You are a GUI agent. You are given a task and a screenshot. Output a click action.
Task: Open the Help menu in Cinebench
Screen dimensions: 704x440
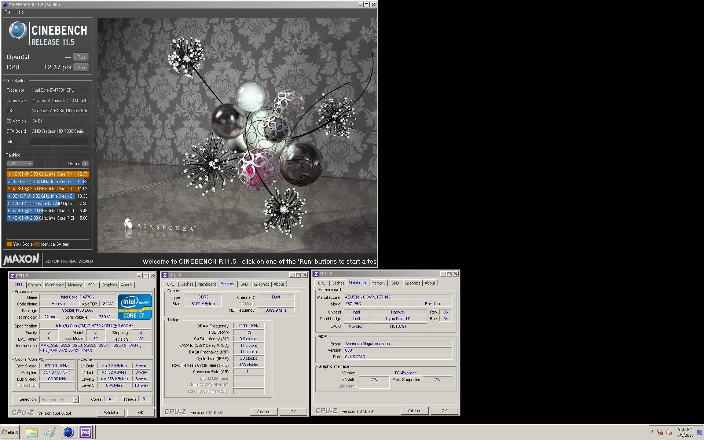[19, 12]
